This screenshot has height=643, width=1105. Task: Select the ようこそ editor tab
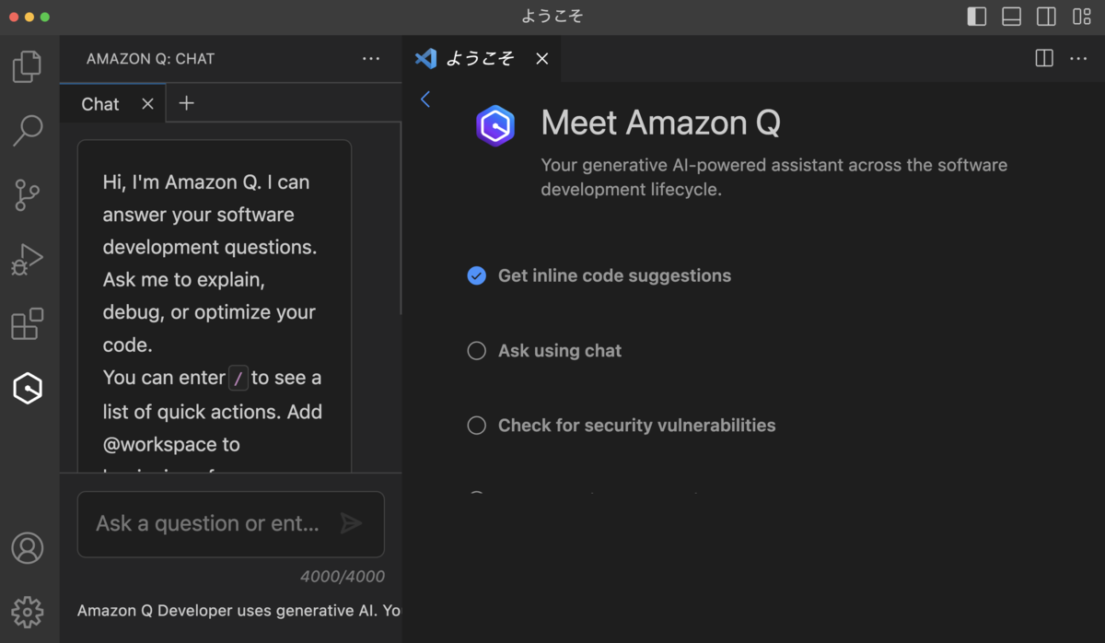481,59
